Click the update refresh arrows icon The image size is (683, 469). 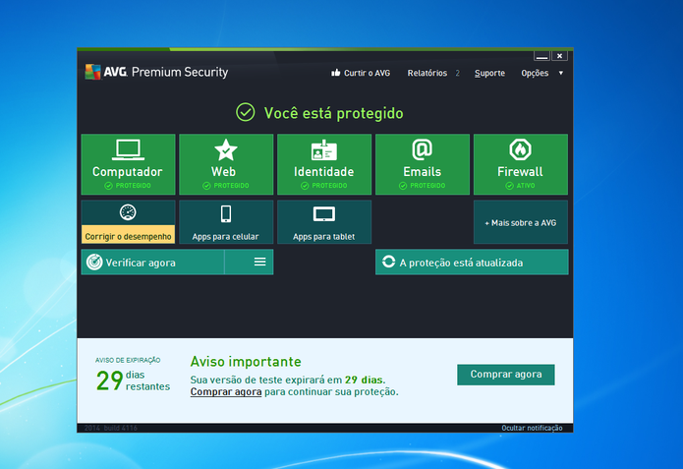point(388,262)
